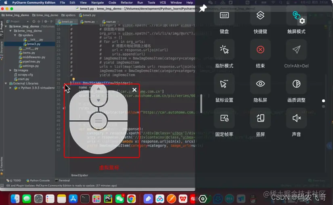Image resolution: width=333 pixels, height=205 pixels.
Task: Toggle the 隐私屏 privacy screen eye
Action: [260, 84]
